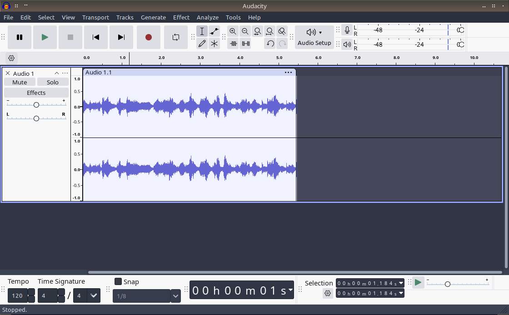Click the Record button
Image resolution: width=509 pixels, height=315 pixels.
coord(148,37)
